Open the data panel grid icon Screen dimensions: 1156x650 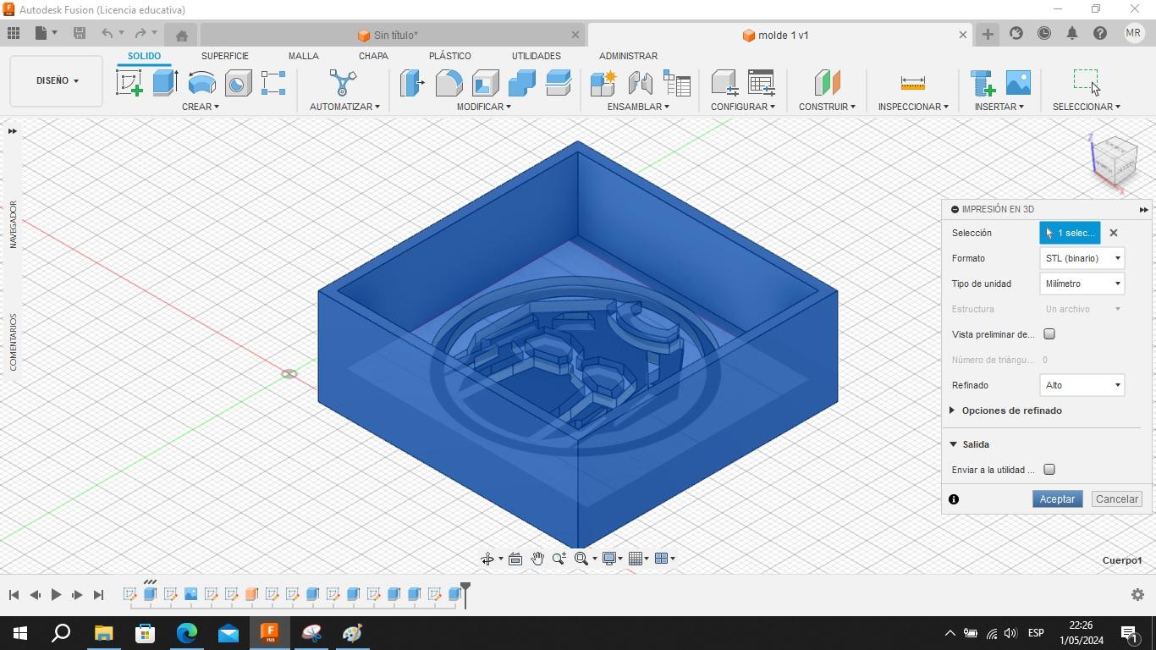(14, 33)
